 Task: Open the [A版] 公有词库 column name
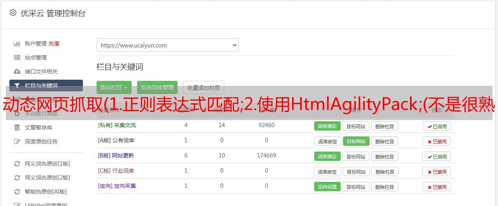pyautogui.click(x=116, y=140)
